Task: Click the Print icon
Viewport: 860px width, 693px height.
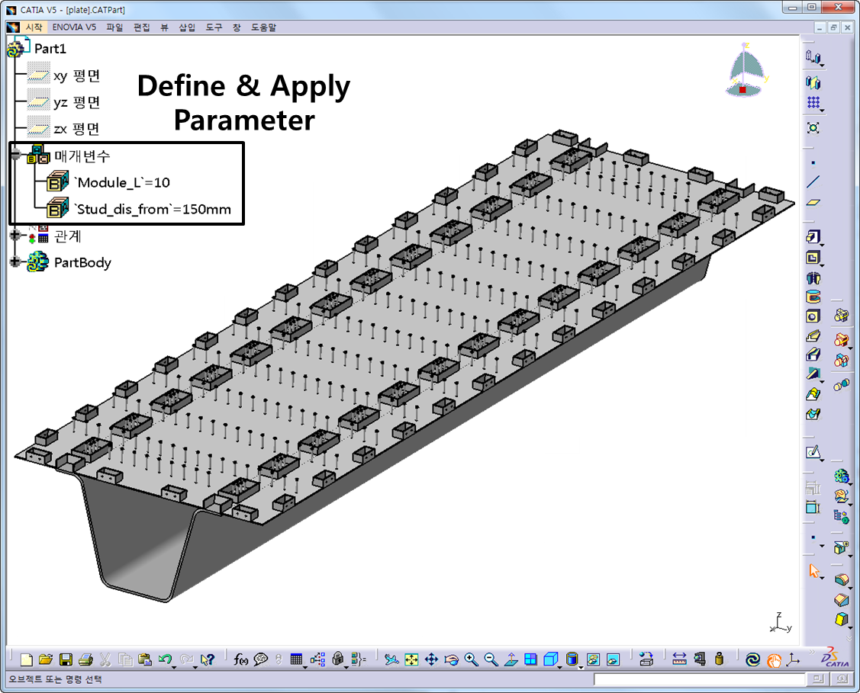Action: (x=85, y=659)
